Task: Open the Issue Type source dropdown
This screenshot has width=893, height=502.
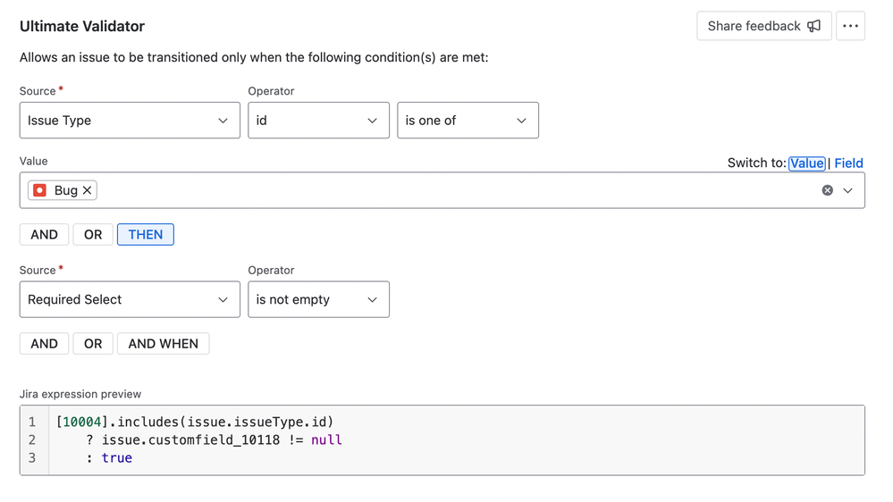Action: point(130,121)
